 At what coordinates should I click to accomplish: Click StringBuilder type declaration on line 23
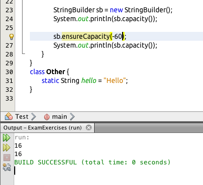[74, 10]
